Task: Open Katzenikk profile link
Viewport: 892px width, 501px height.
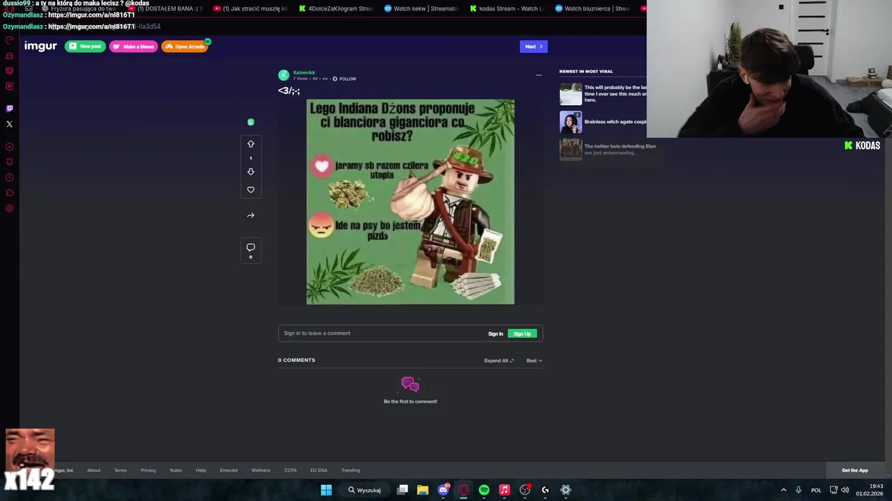Action: pos(304,72)
